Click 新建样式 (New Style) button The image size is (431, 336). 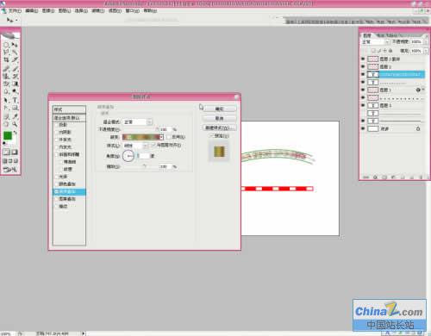[x=220, y=128]
